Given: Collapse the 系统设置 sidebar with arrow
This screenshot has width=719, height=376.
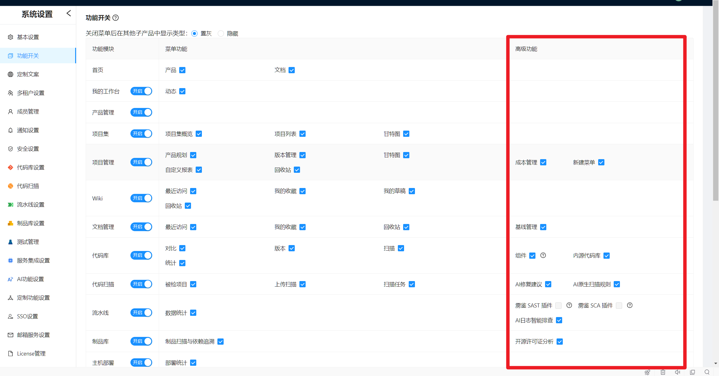Looking at the screenshot, I should tap(69, 13).
